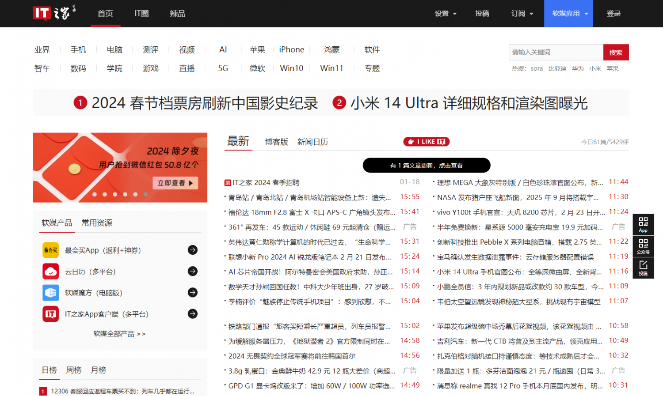Select the 最新 news tab
This screenshot has width=663, height=396.
(x=238, y=141)
